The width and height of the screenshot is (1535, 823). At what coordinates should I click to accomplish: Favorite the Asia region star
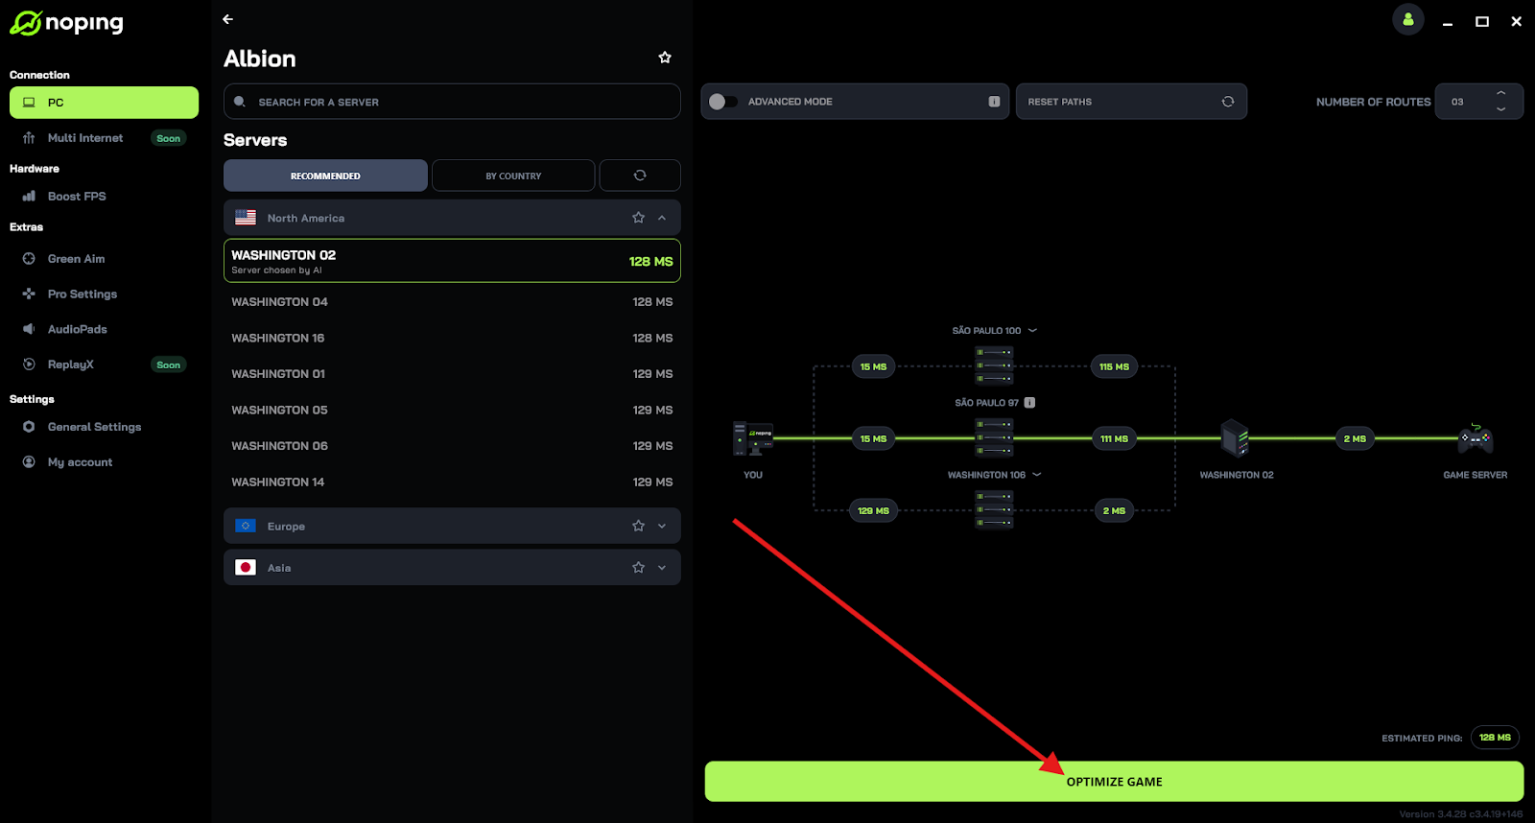[x=638, y=568]
